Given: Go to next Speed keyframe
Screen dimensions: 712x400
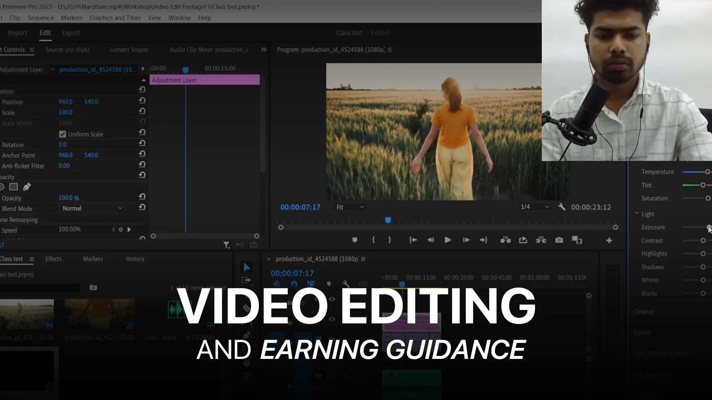Looking at the screenshot, I should tap(129, 230).
